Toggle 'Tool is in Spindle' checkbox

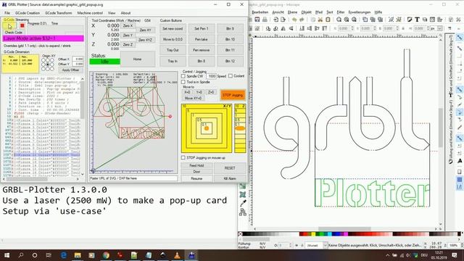point(183,82)
